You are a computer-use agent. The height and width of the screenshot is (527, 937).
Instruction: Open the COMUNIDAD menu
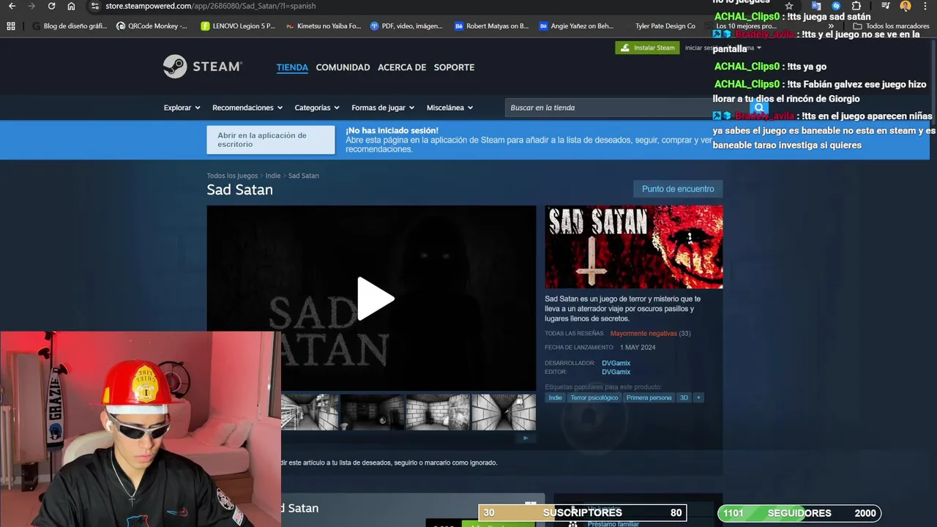click(x=343, y=67)
